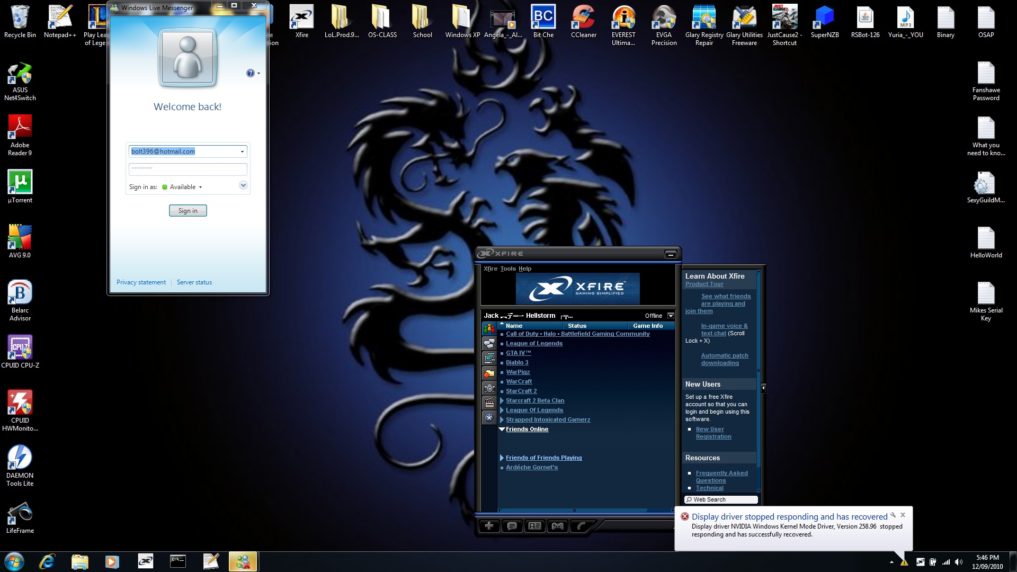Click warning Action Center tray icon
Image resolution: width=1017 pixels, height=572 pixels.
tap(904, 562)
